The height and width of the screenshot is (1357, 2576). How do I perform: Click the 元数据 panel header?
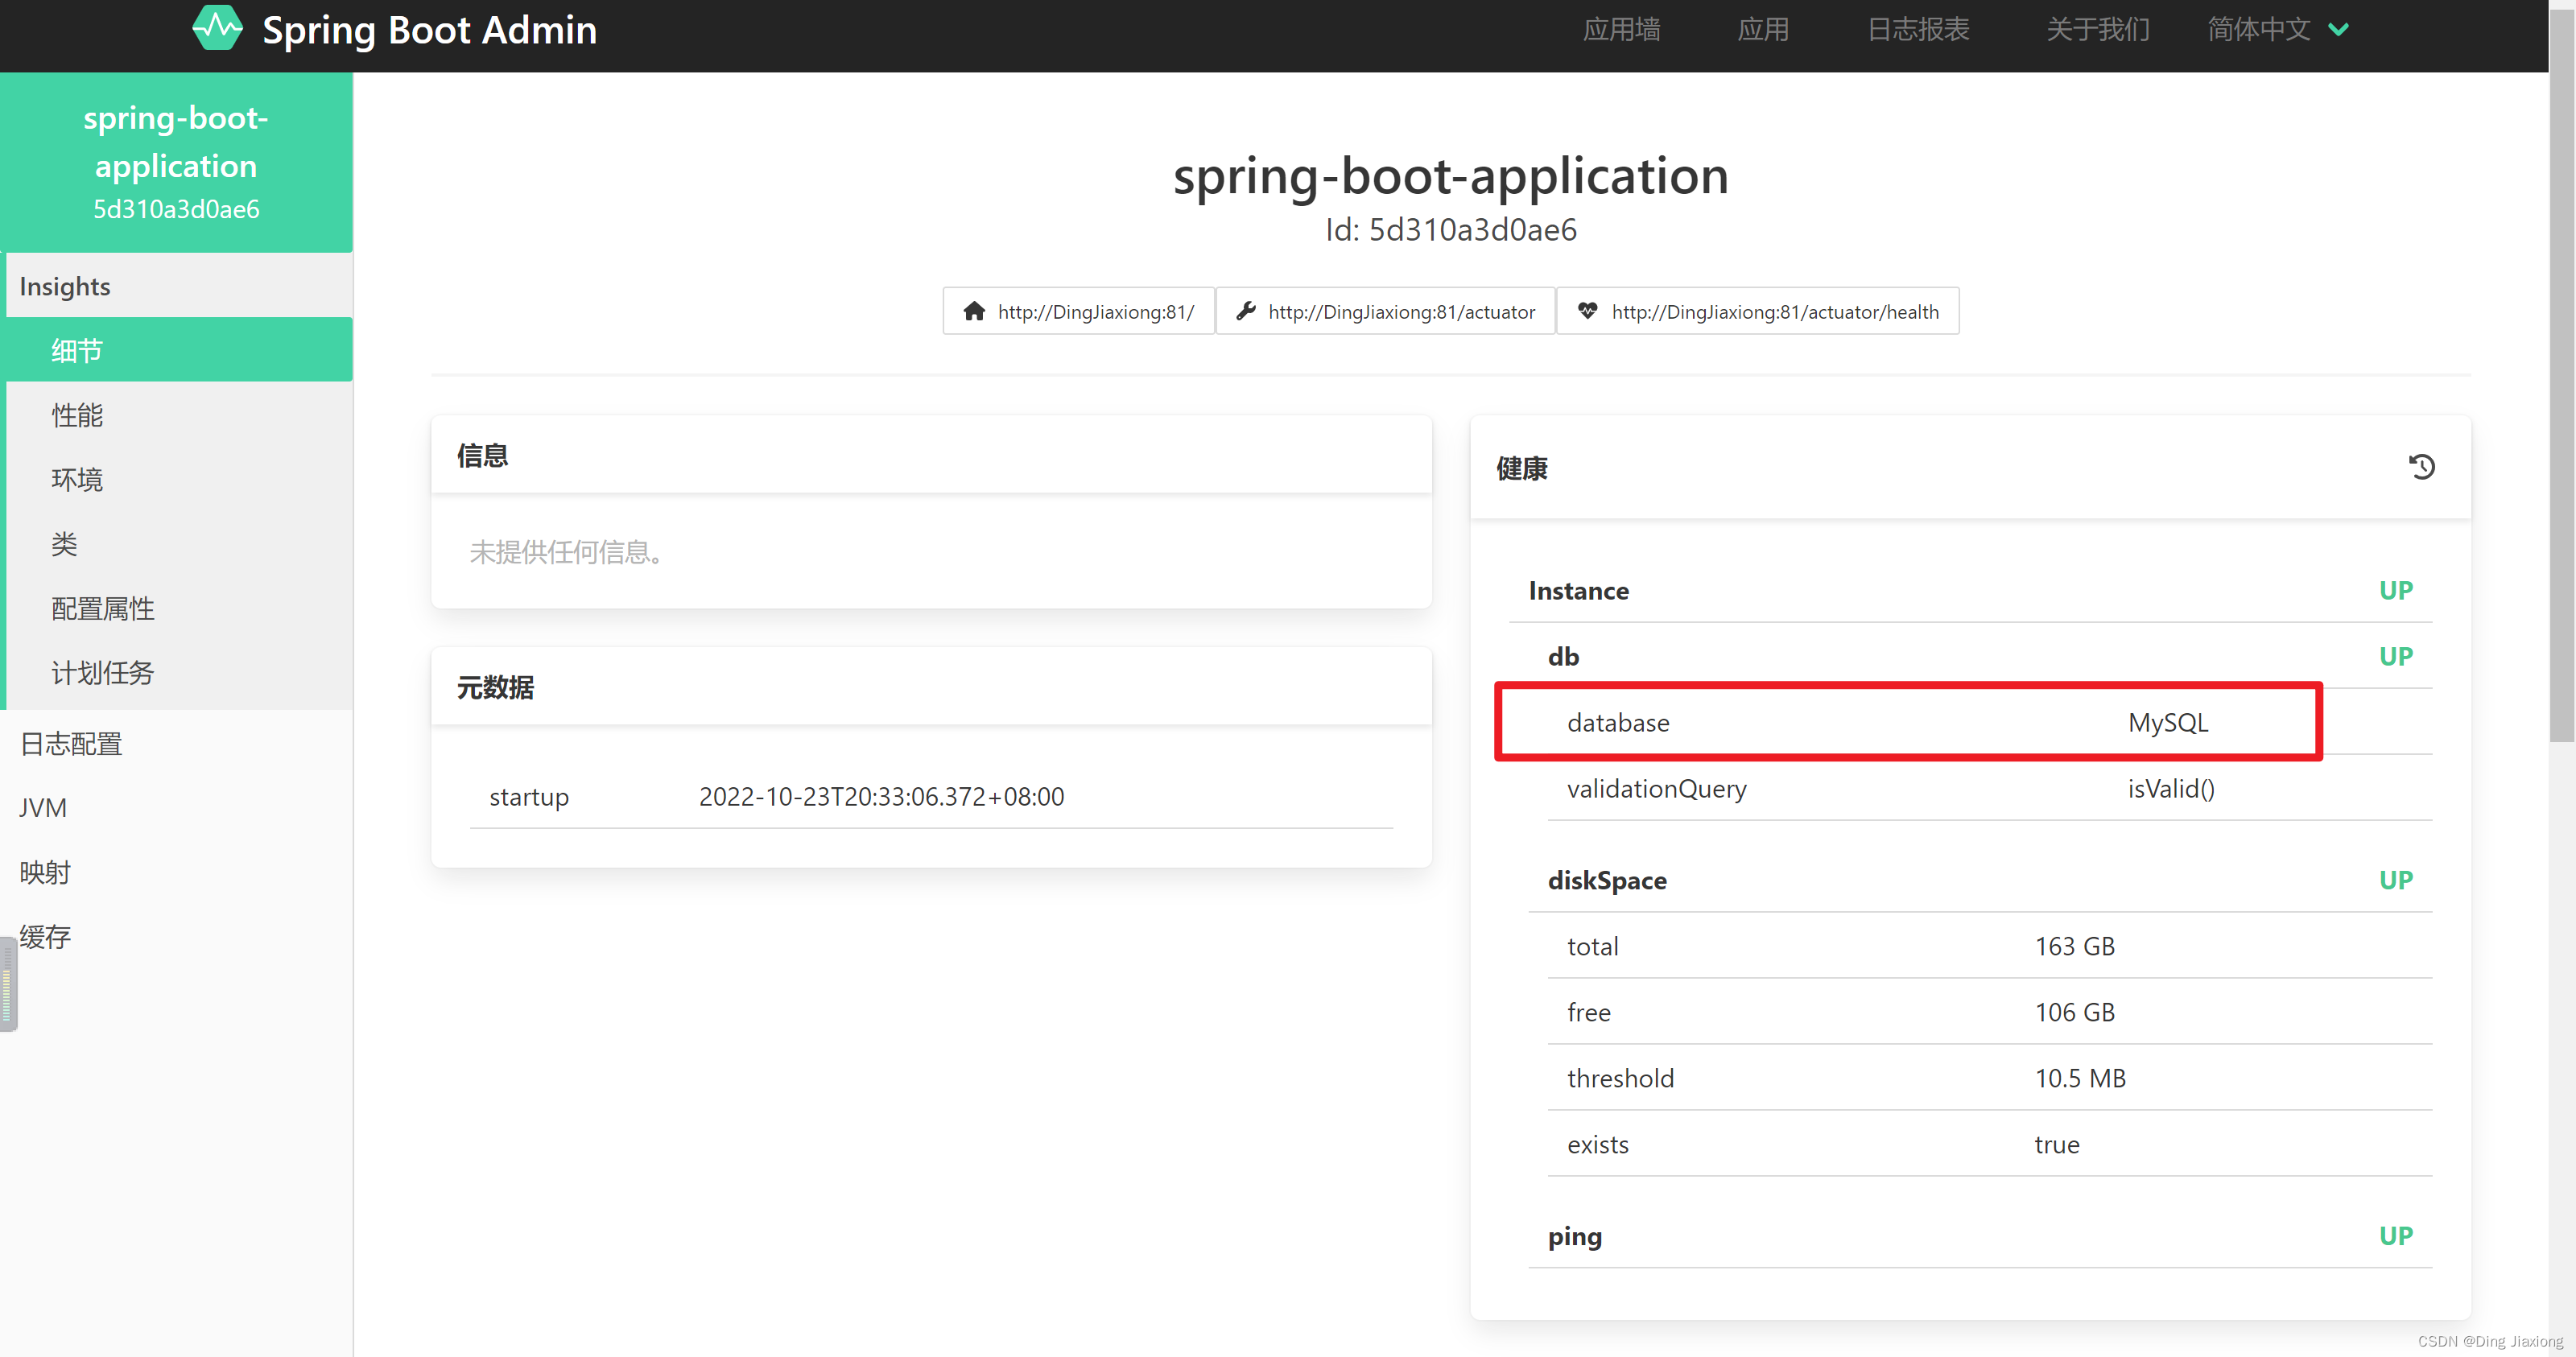[x=931, y=687]
